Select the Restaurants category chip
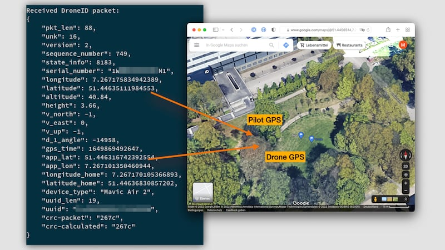This screenshot has height=250, width=445. click(349, 45)
